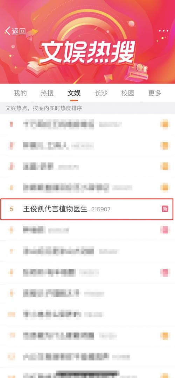Tap the pink badge on entry below 王俊凯
Image resolution: width=175 pixels, height=378 pixels.
point(165,230)
